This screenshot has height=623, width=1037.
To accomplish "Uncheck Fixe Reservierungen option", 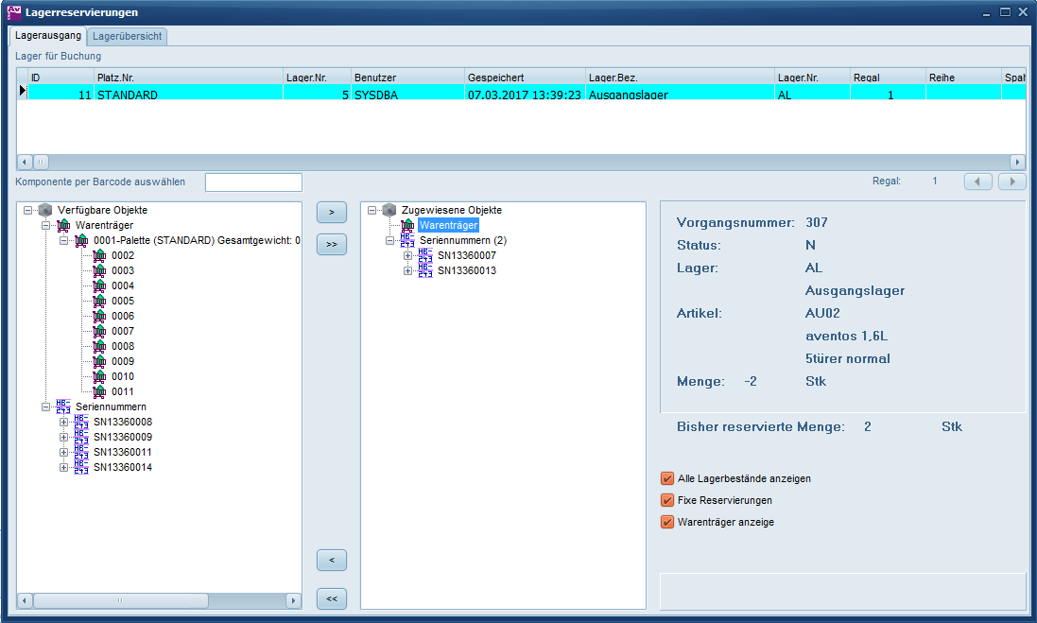I will tap(667, 500).
